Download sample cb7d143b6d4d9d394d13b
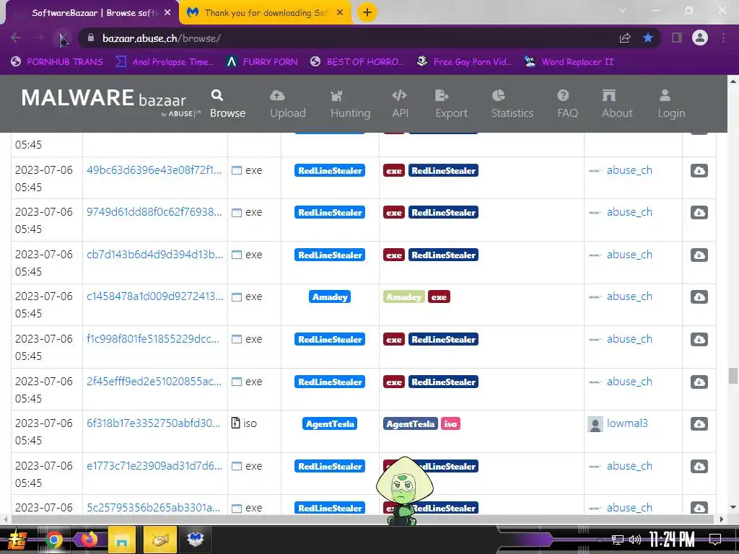The width and height of the screenshot is (739, 554). point(699,255)
